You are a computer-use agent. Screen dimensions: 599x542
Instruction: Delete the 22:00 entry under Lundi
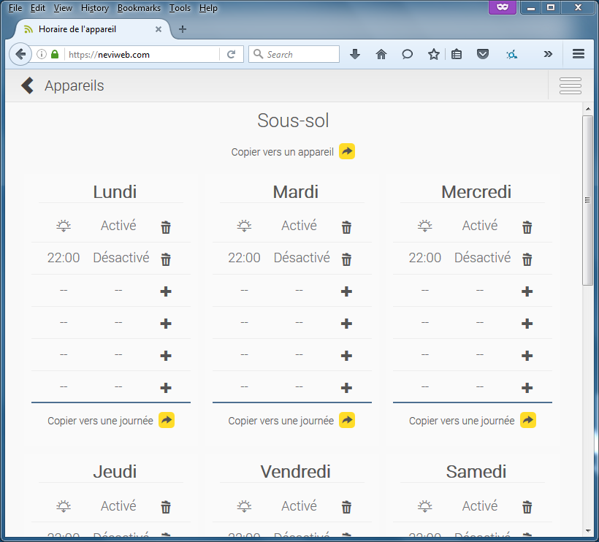coord(166,259)
